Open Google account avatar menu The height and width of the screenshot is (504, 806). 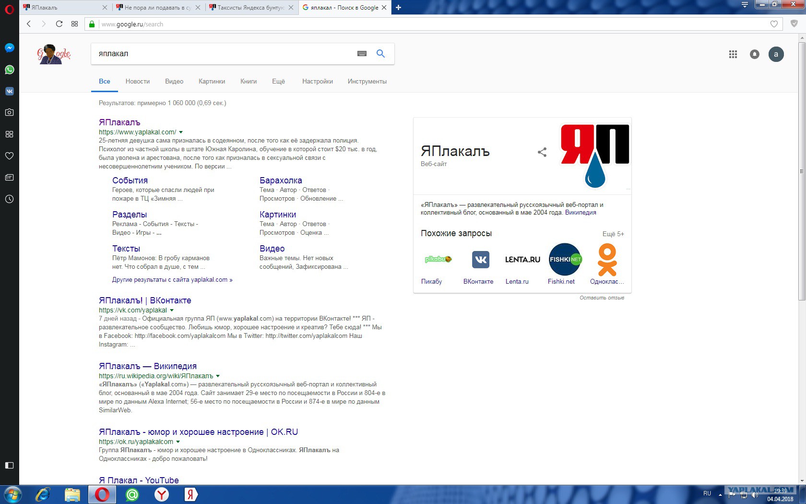click(776, 54)
